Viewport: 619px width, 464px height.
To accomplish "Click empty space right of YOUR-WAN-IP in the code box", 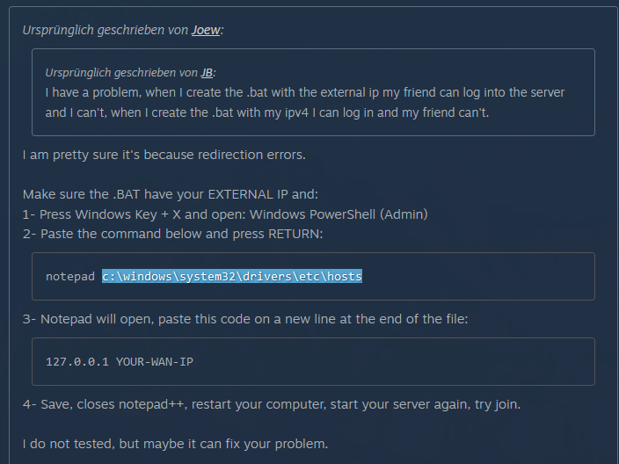I will (395, 362).
